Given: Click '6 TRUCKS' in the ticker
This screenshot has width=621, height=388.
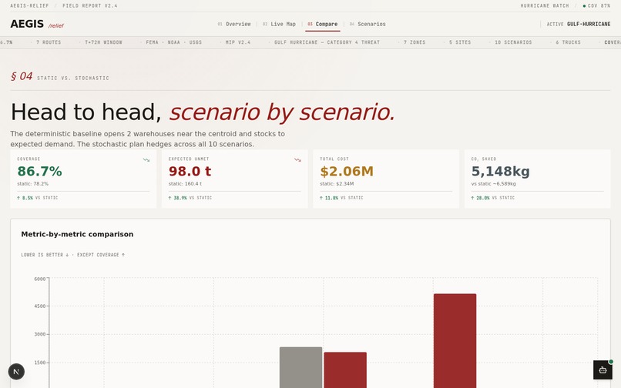Looking at the screenshot, I should coord(568,42).
